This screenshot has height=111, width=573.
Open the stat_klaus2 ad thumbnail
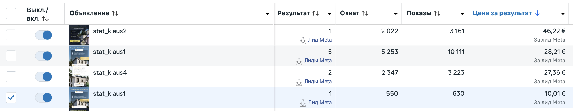pos(79,35)
